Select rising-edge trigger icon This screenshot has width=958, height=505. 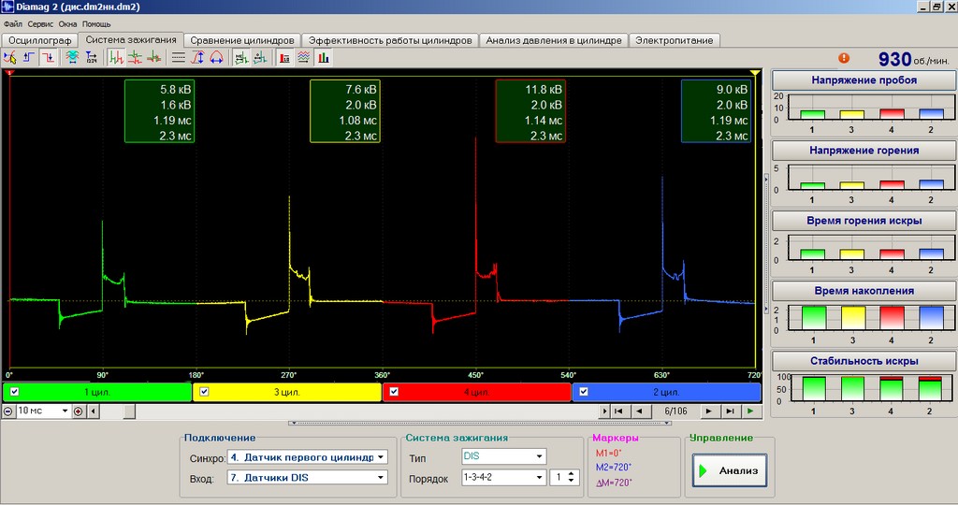[29, 58]
